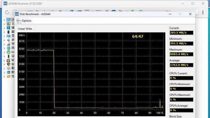Close the AIDA64 Business main window
This screenshot has width=210, height=118.
[x=203, y=4]
